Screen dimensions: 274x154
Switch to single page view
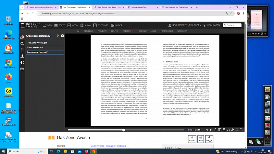[x=215, y=130]
